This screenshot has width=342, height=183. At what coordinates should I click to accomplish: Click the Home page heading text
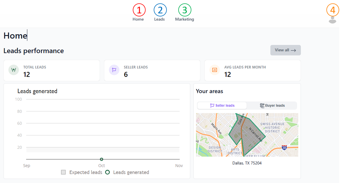(15, 36)
